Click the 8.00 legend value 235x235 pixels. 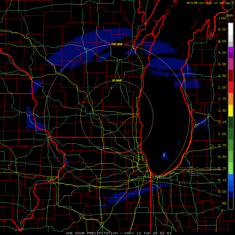click(x=222, y=29)
